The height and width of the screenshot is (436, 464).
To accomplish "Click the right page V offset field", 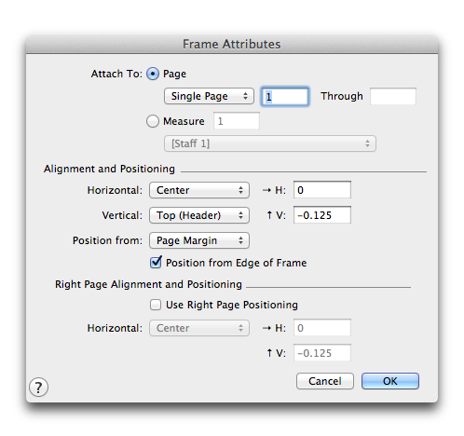I will coord(322,353).
